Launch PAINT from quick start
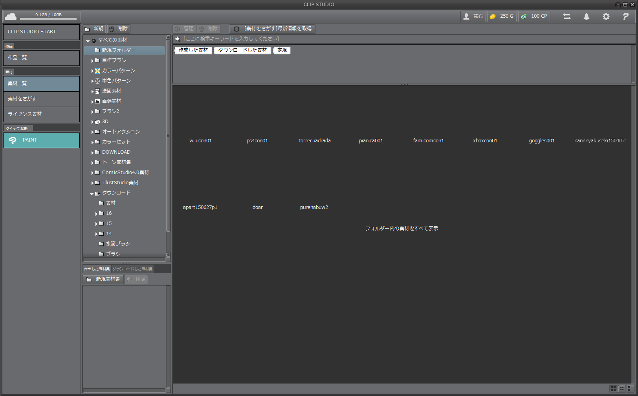638x396 pixels. (41, 140)
